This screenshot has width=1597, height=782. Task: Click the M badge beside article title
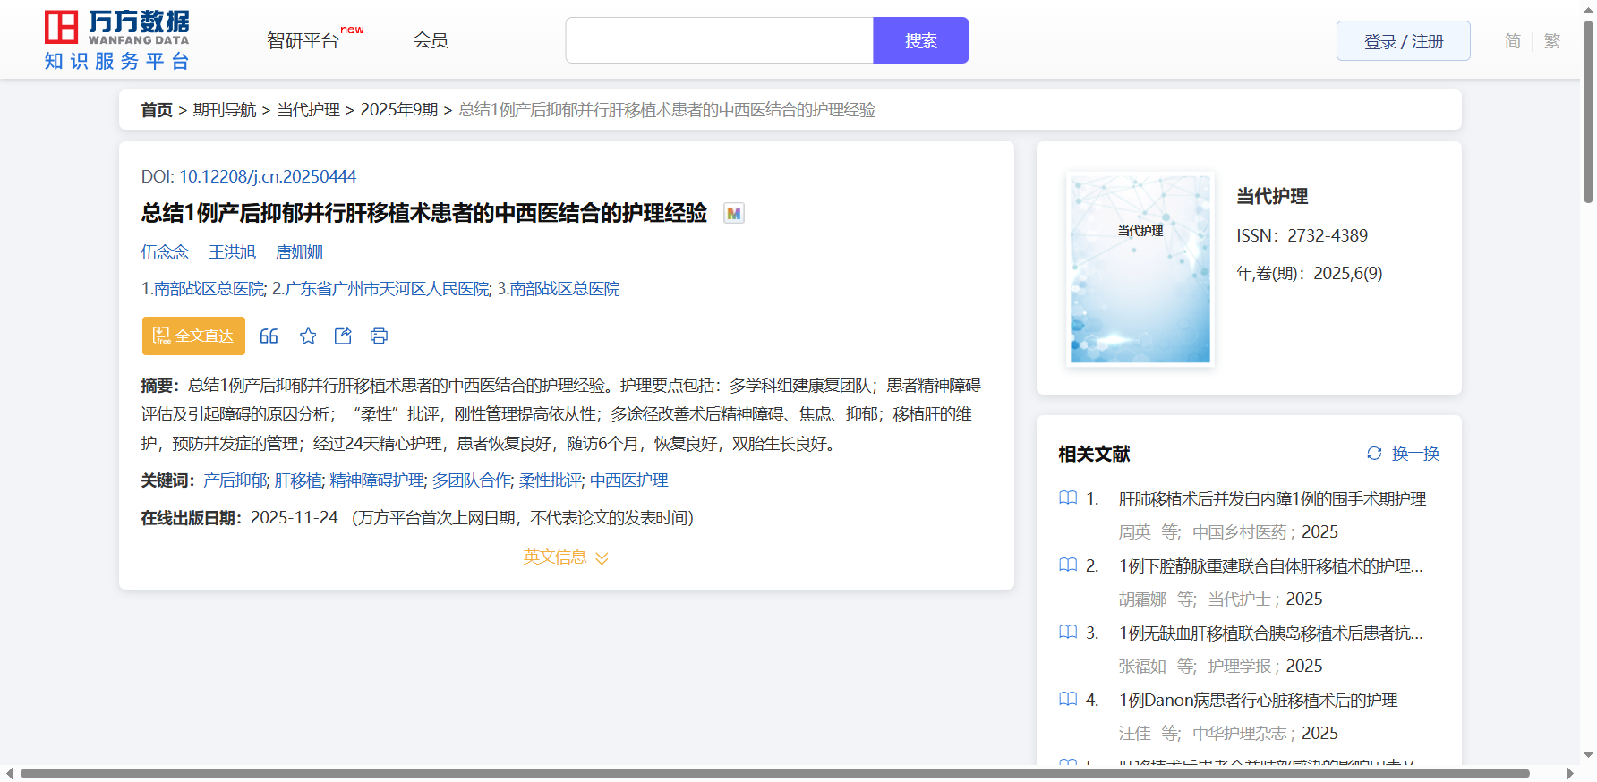click(733, 214)
